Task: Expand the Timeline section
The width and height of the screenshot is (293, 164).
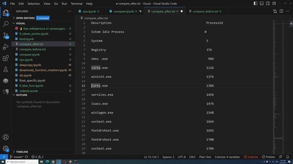Action: [x=22, y=152]
